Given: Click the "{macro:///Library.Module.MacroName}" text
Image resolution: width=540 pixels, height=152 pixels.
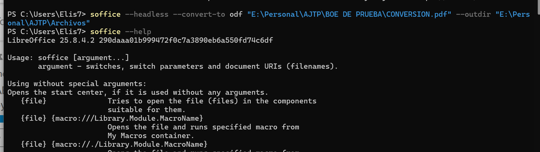Looking at the screenshot, I should pyautogui.click(x=127, y=118).
